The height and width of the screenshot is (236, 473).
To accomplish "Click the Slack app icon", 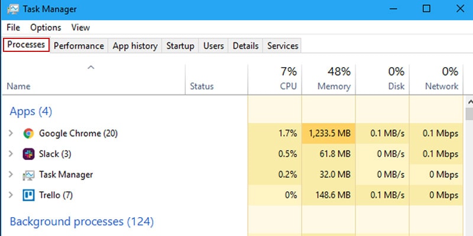I will 28,154.
